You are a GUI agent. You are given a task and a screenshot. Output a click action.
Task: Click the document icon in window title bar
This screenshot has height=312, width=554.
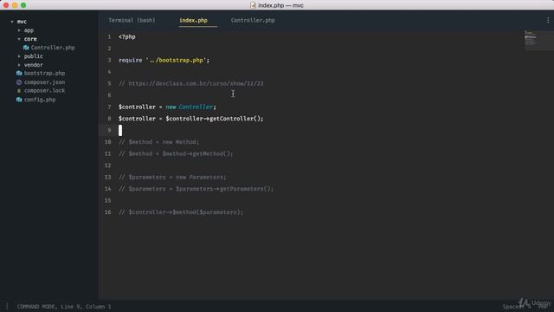pyautogui.click(x=253, y=5)
